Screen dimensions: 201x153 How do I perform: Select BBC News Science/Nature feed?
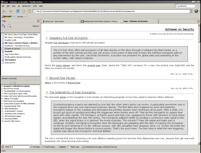click(20, 43)
